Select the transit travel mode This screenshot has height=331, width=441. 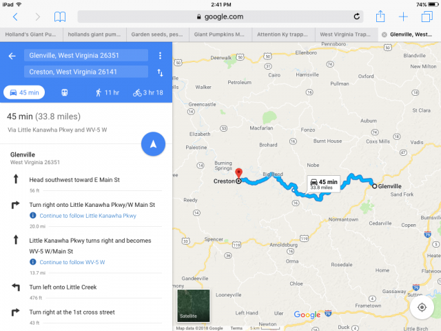point(64,92)
